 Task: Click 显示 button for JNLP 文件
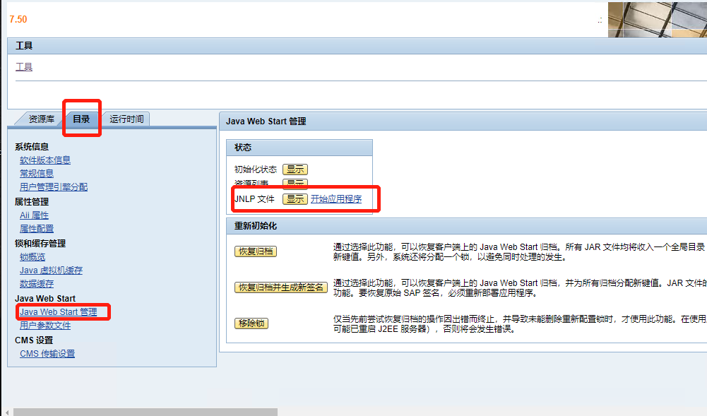(295, 199)
